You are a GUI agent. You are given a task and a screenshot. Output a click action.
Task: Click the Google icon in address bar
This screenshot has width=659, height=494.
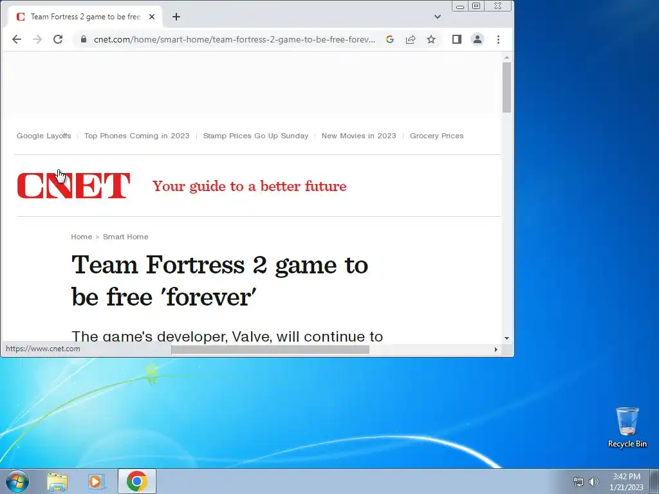(x=390, y=39)
